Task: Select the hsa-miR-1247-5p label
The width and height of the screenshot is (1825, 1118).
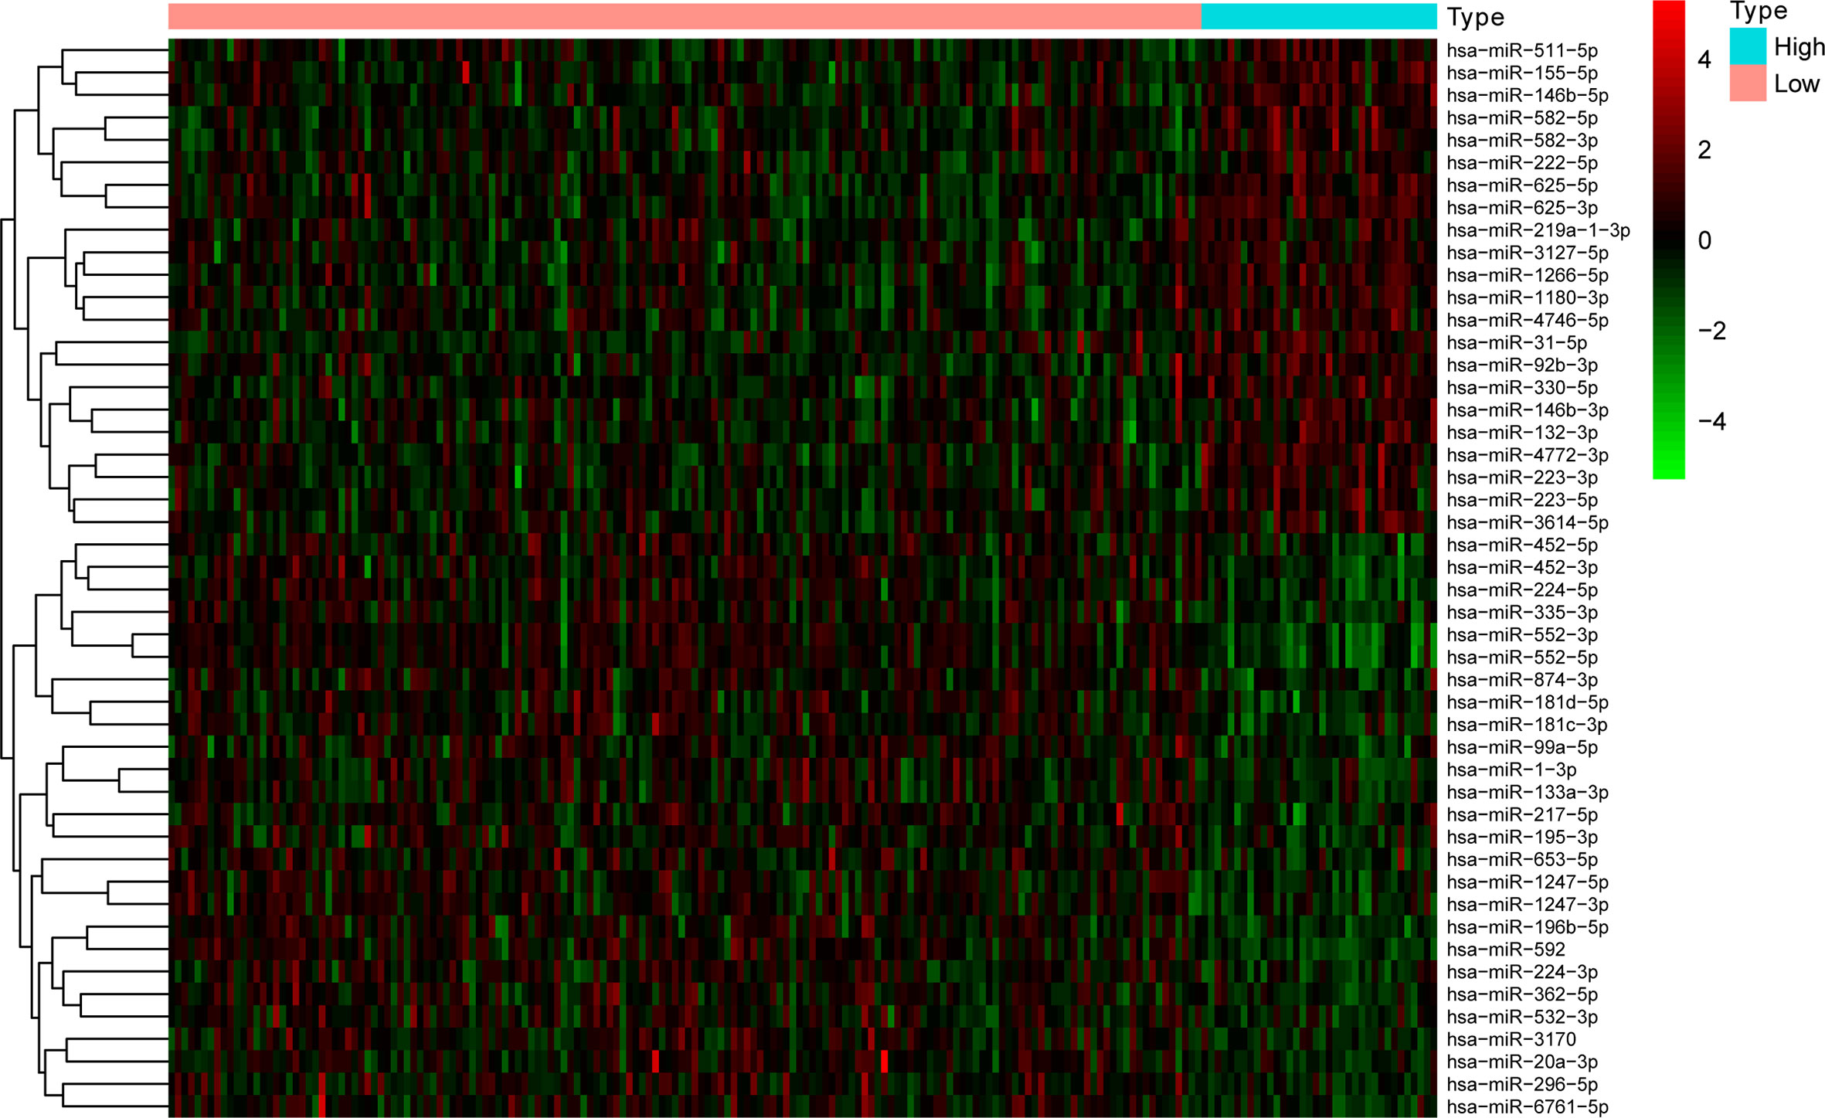Action: (x=1528, y=882)
